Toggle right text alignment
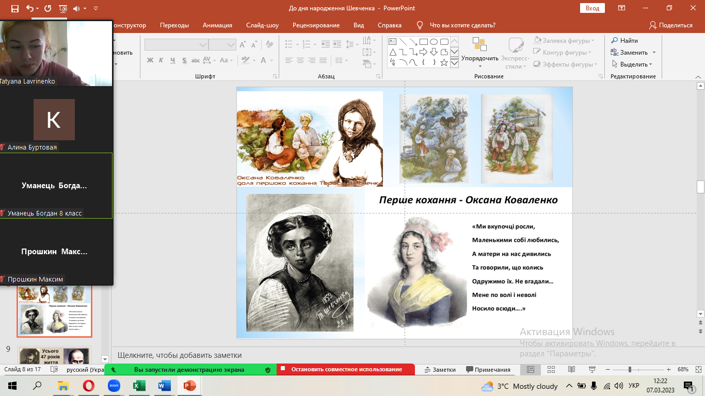705x396 pixels. (x=312, y=60)
